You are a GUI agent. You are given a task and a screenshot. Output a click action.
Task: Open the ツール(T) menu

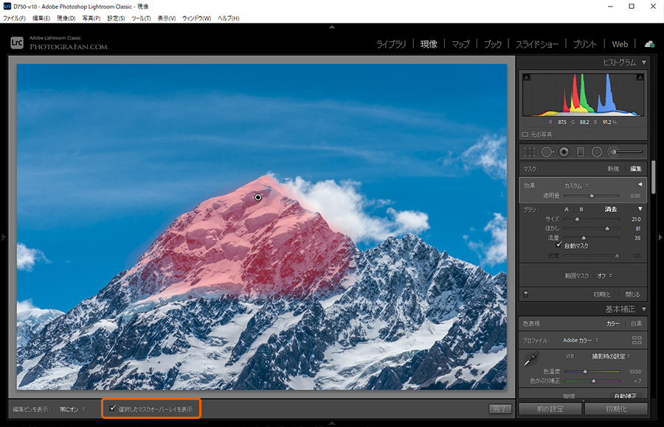[x=141, y=18]
